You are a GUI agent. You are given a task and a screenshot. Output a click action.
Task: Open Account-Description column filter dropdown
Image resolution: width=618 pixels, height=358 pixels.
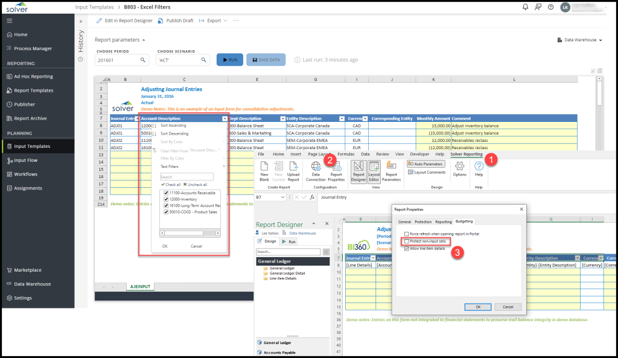tap(225, 119)
